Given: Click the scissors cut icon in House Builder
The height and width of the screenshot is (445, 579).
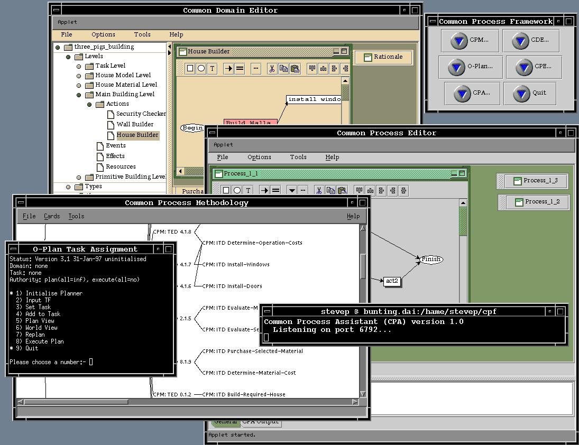Looking at the screenshot, I should pos(272,69).
